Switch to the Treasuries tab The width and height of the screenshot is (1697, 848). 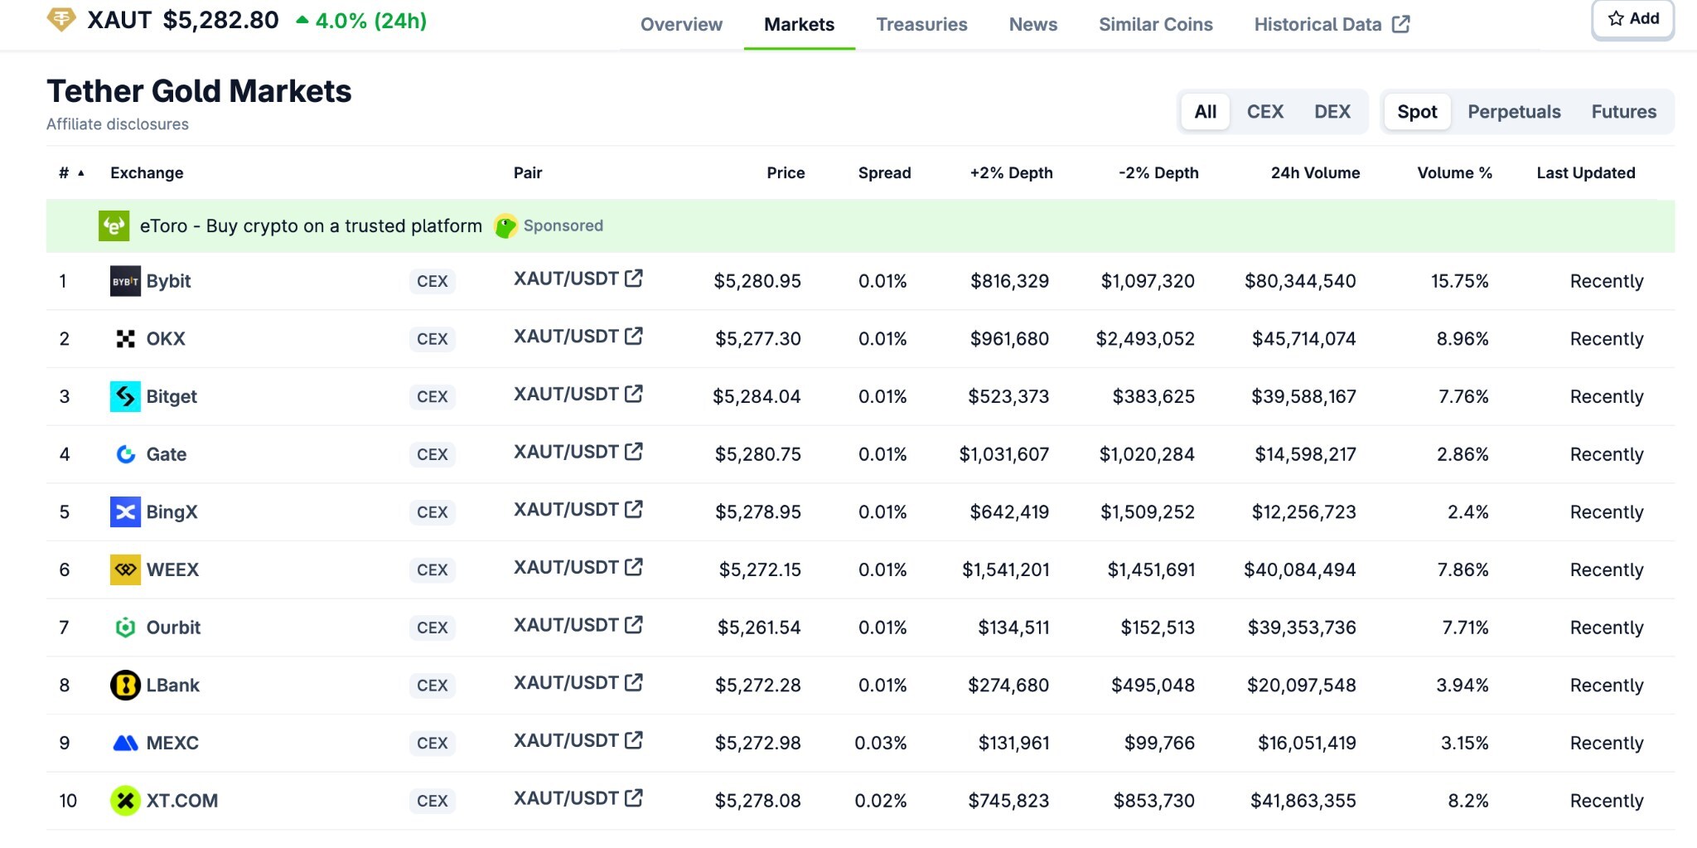coord(921,24)
